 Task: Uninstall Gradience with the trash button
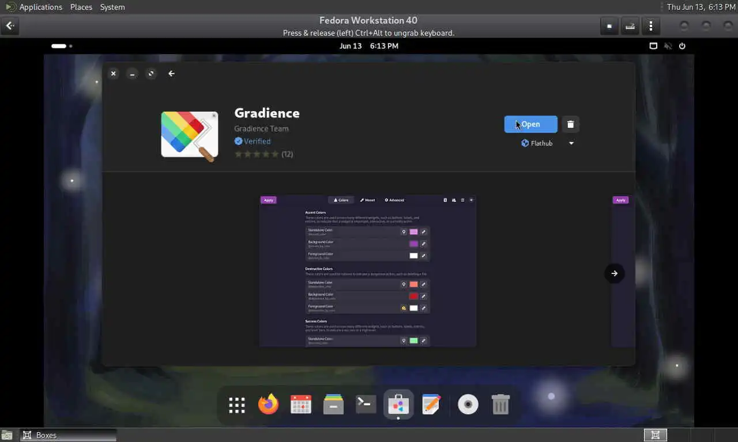point(570,124)
